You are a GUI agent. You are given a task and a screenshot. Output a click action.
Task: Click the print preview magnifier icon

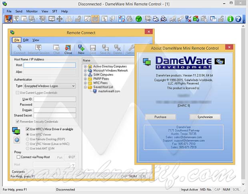click(x=164, y=19)
